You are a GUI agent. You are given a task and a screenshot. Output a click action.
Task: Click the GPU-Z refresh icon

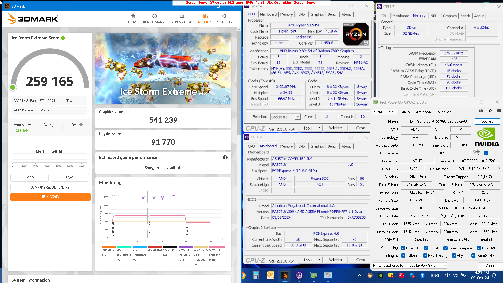click(x=490, y=111)
